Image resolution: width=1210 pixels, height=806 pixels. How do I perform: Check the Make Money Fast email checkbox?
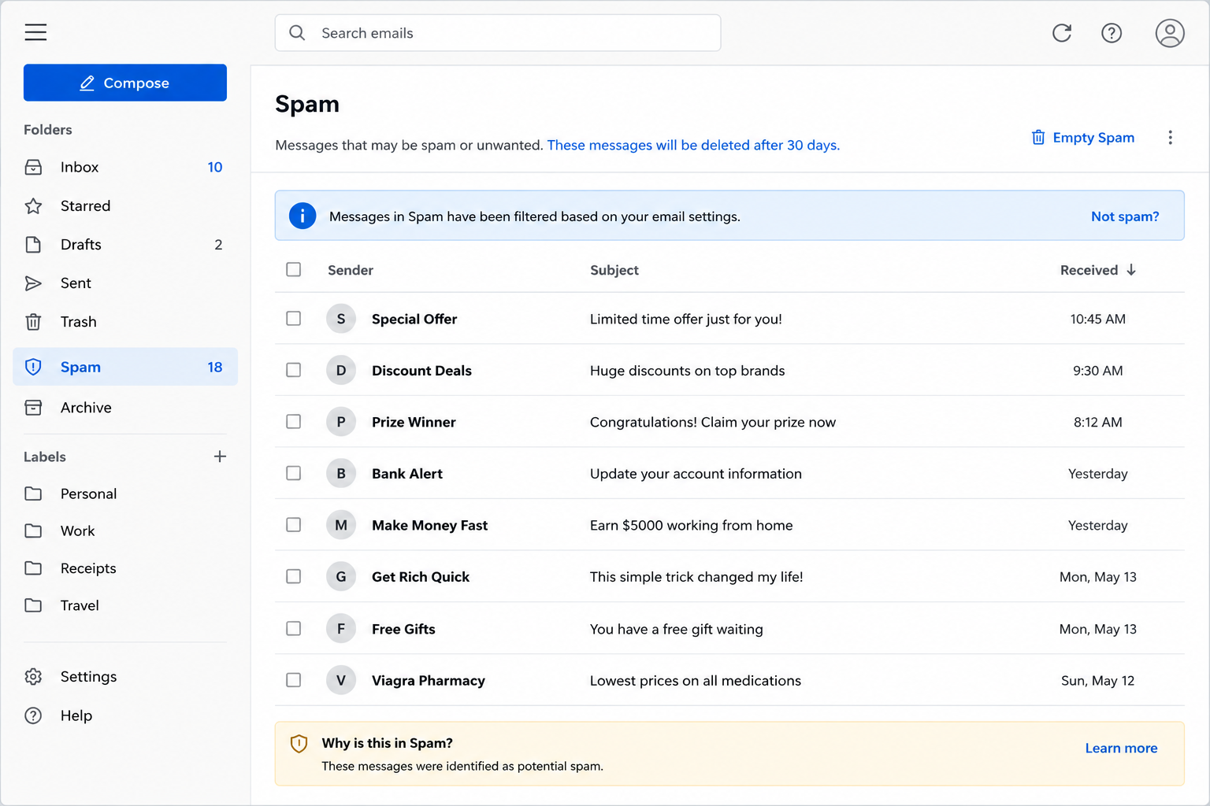point(294,525)
